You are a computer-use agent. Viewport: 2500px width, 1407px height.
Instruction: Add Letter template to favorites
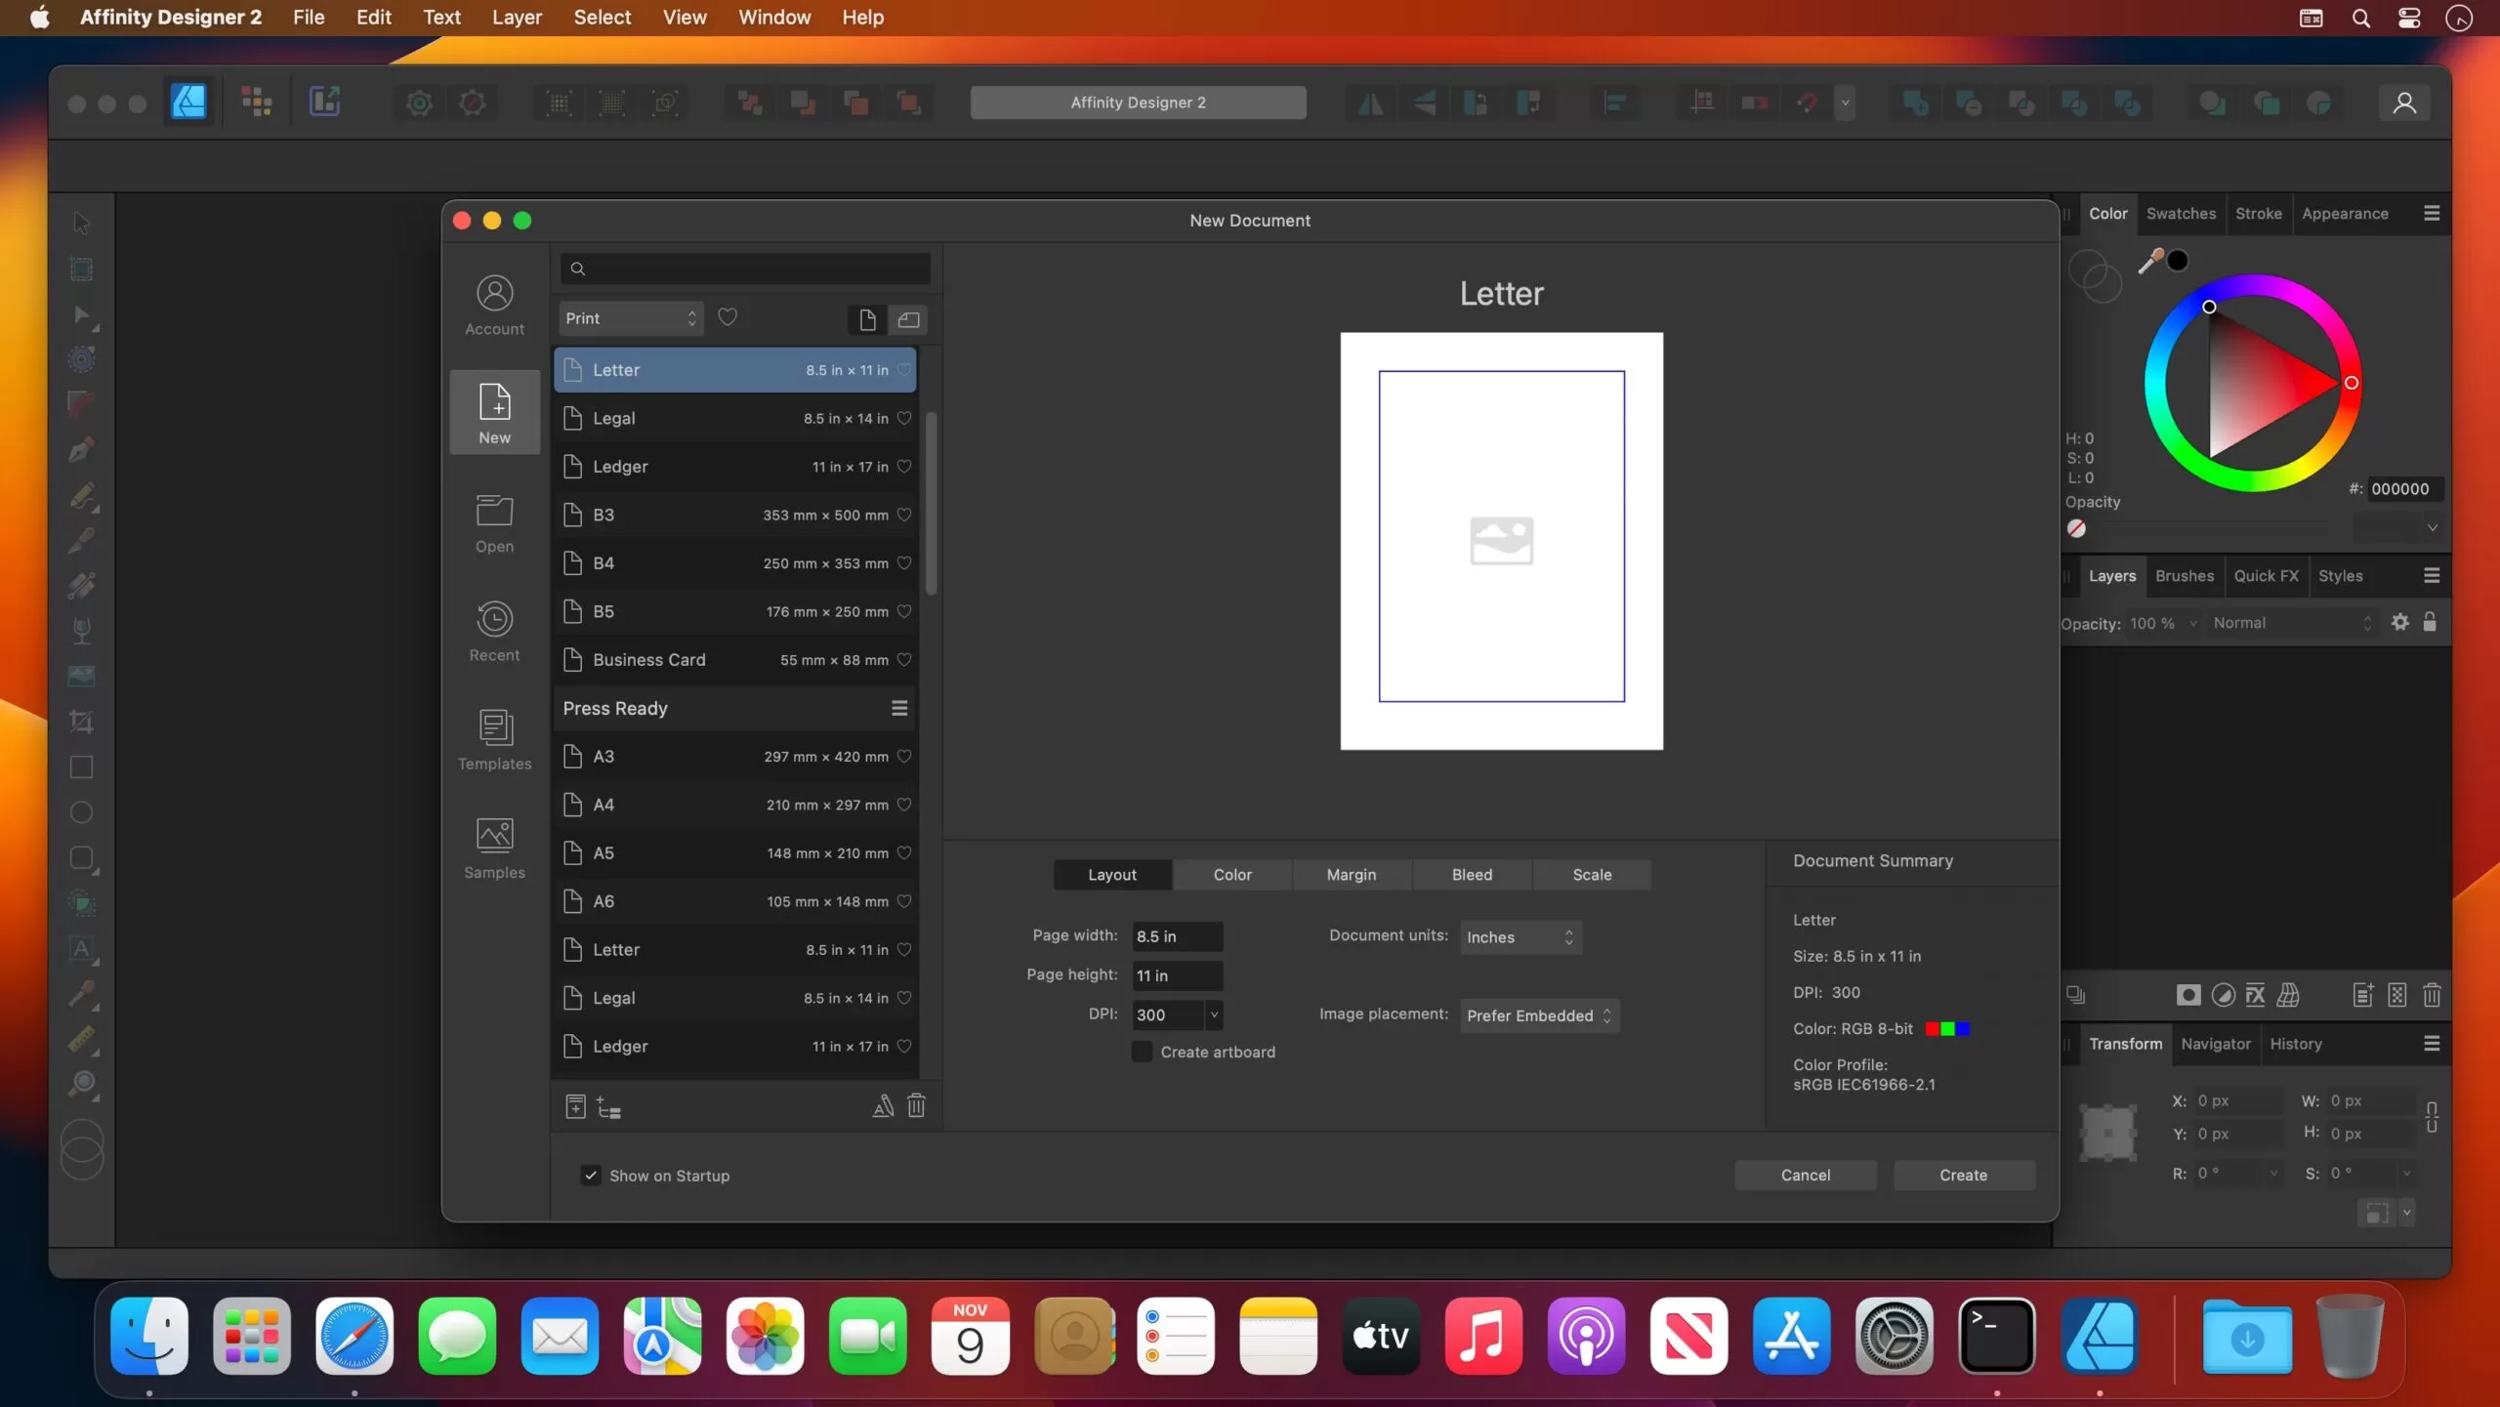(x=903, y=369)
